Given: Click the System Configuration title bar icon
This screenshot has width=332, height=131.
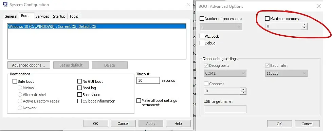Looking at the screenshot, I should click(x=5, y=4).
